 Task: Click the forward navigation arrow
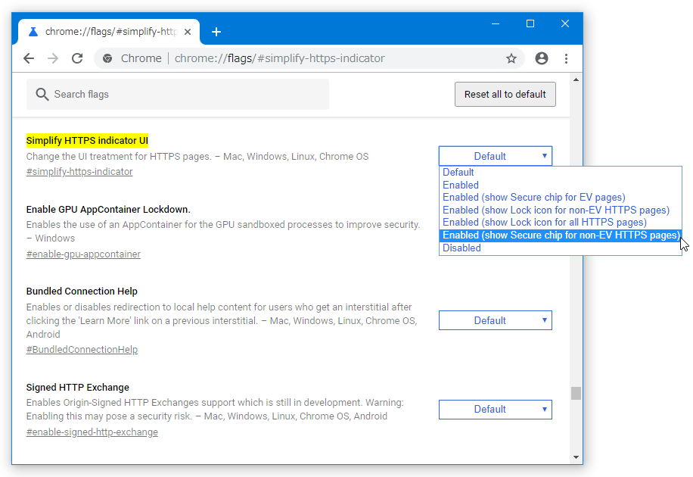click(53, 58)
